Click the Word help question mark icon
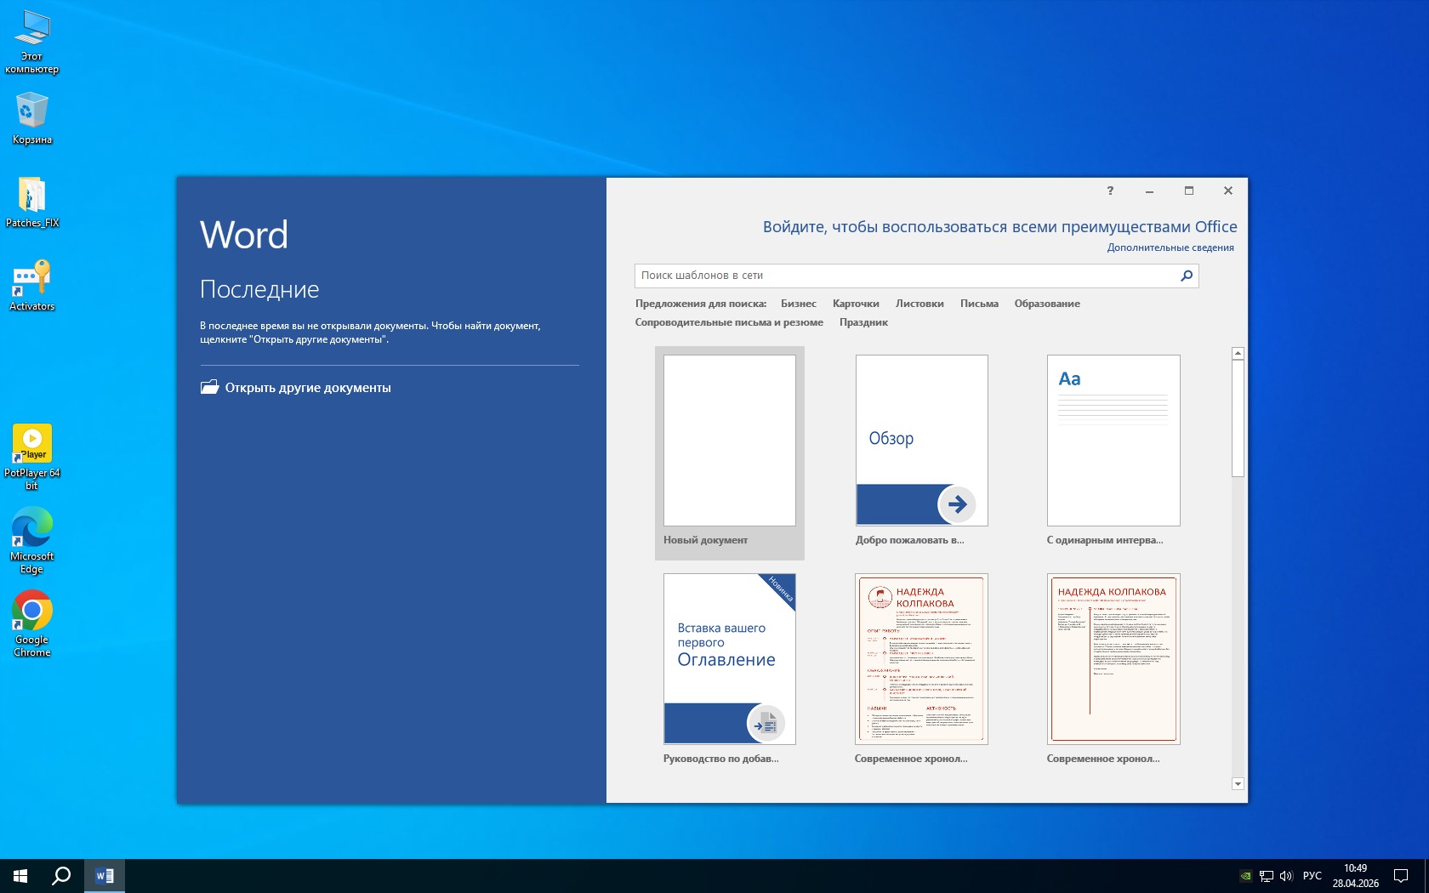 1110,191
